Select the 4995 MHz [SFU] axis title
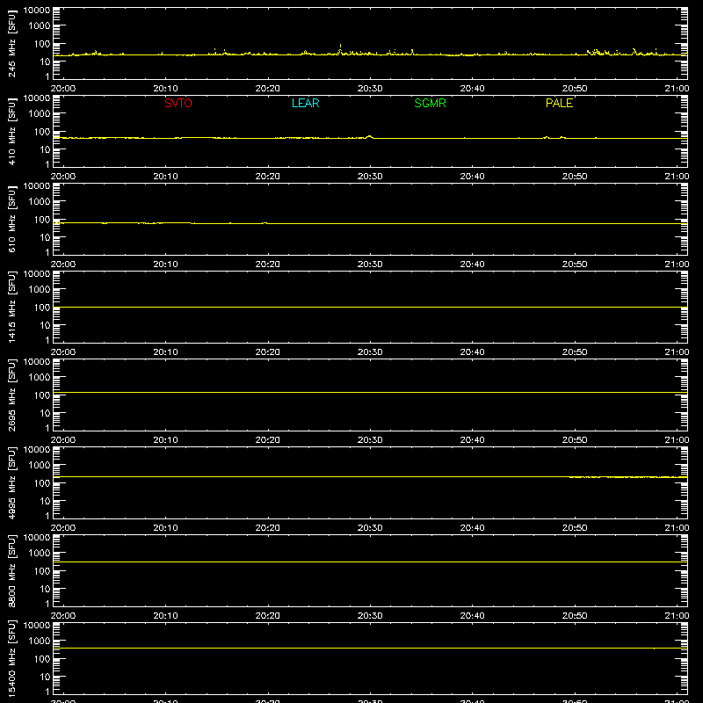Screen dimensions: 703x703 tap(12, 482)
